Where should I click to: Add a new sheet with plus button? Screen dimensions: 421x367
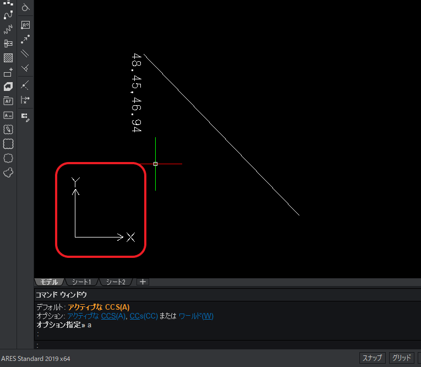143,282
